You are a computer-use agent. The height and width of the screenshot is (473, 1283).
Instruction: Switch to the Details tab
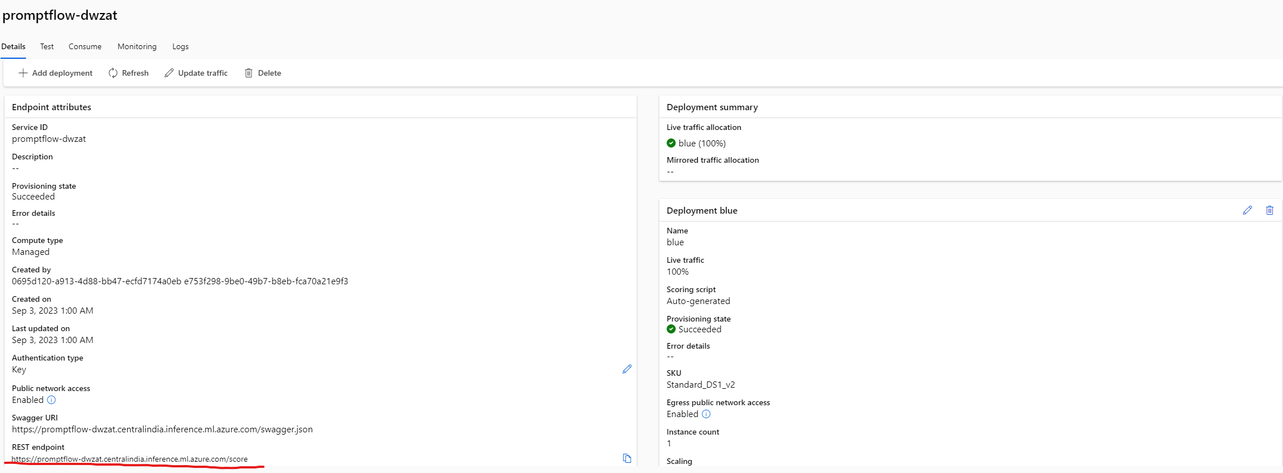(x=13, y=46)
